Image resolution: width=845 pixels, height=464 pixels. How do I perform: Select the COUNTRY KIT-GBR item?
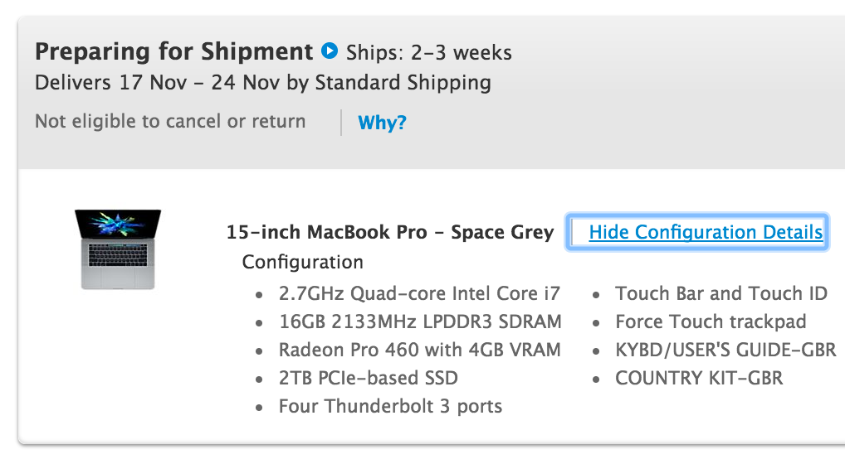click(x=699, y=378)
